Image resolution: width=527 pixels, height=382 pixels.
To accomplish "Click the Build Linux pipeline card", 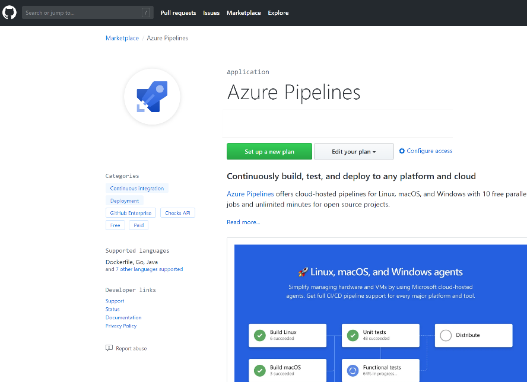I will [x=287, y=335].
